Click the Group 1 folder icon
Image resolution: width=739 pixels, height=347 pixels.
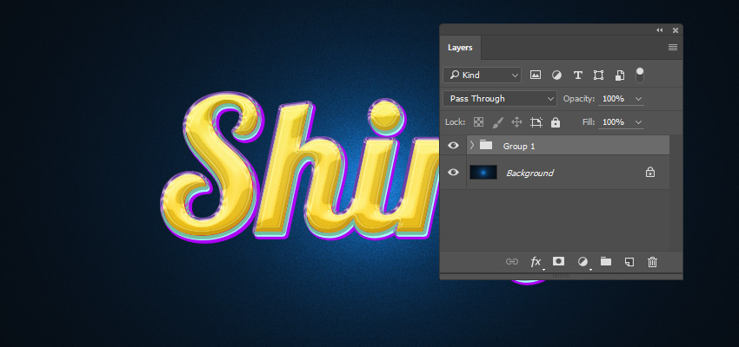click(486, 145)
